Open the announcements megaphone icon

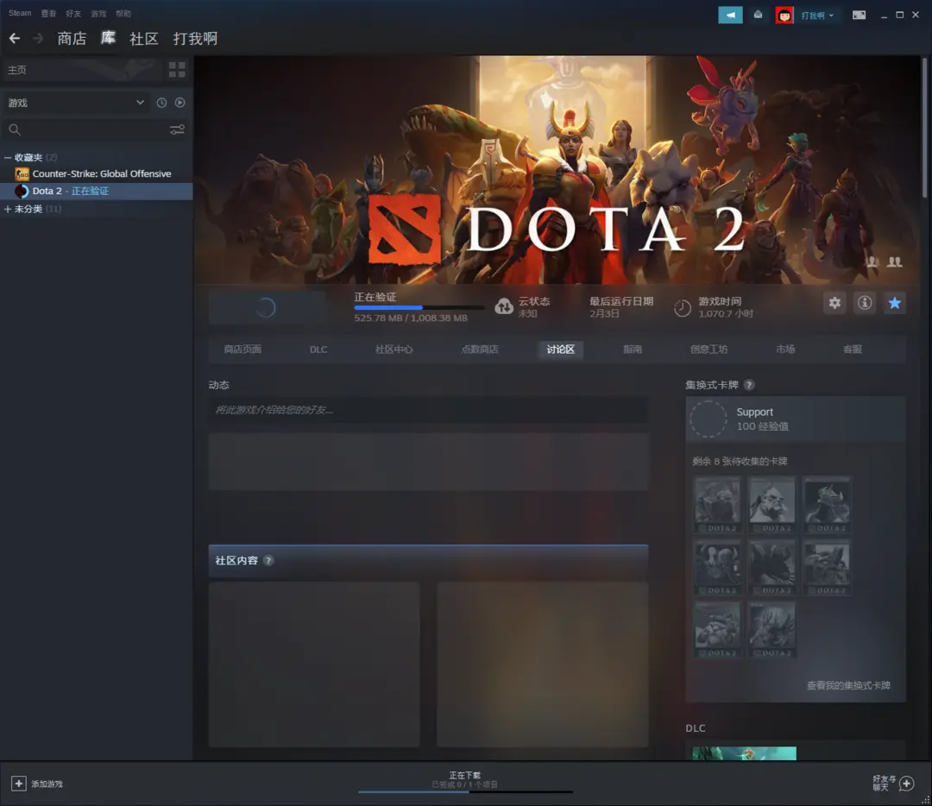click(730, 15)
